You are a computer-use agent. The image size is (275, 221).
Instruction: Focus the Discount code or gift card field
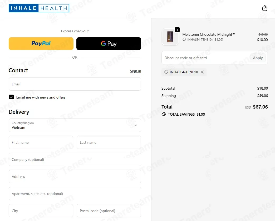[x=205, y=58]
